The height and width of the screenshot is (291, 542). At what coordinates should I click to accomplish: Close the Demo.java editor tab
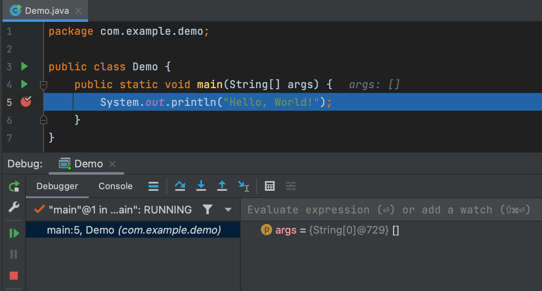pyautogui.click(x=79, y=11)
